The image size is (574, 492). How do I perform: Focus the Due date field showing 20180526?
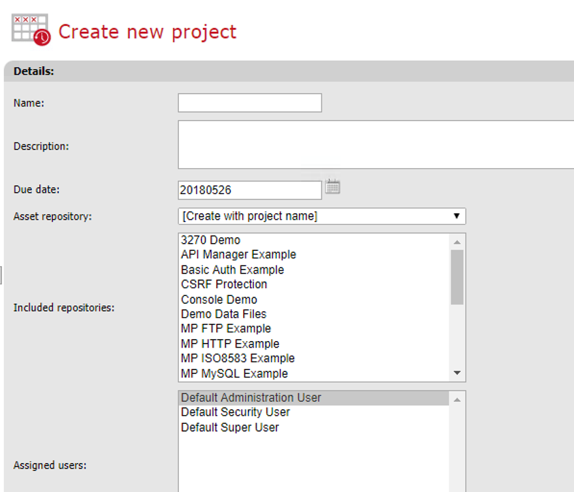pyautogui.click(x=250, y=190)
